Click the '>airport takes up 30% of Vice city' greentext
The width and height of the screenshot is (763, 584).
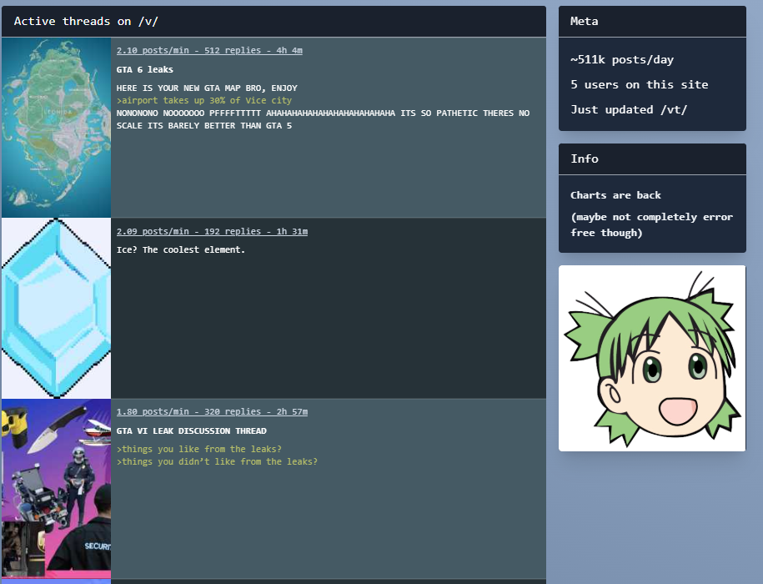click(204, 100)
